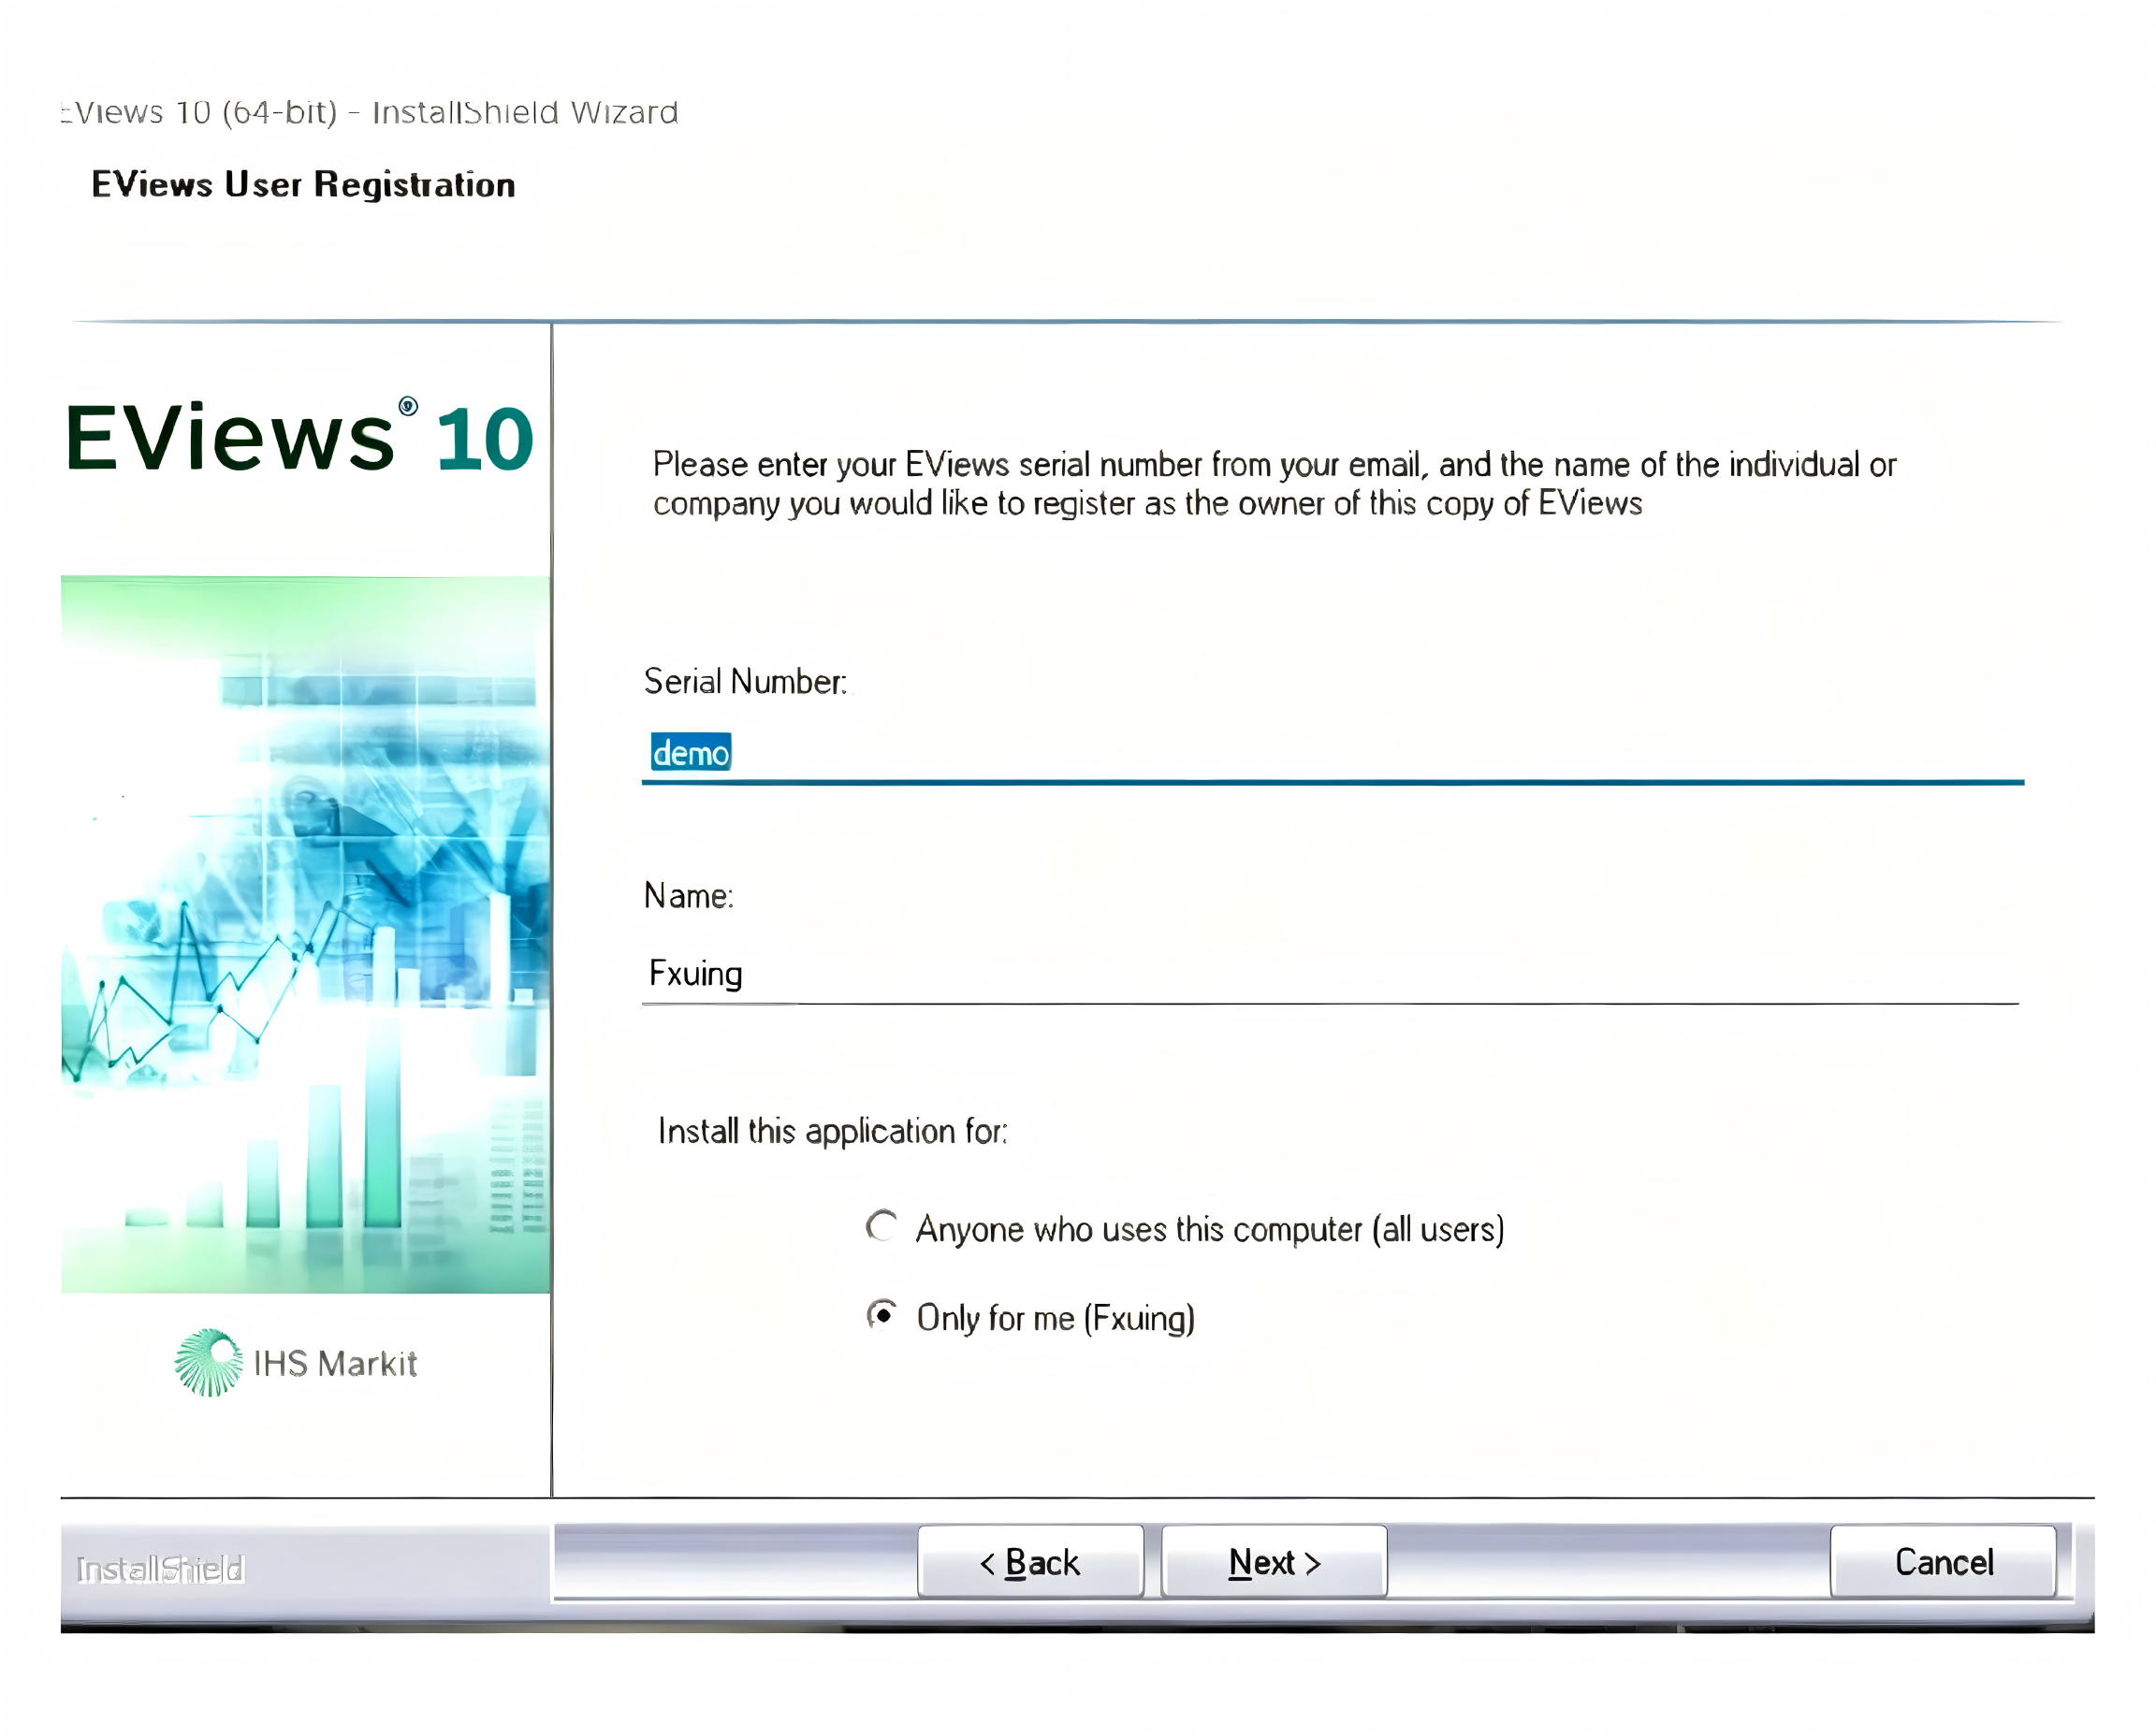Viewport: 2156px width, 1736px height.
Task: Click the EViews 10 logo
Action: click(299, 436)
